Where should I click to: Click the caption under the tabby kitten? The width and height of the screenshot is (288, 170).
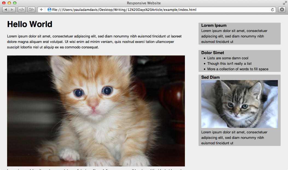pos(234,138)
